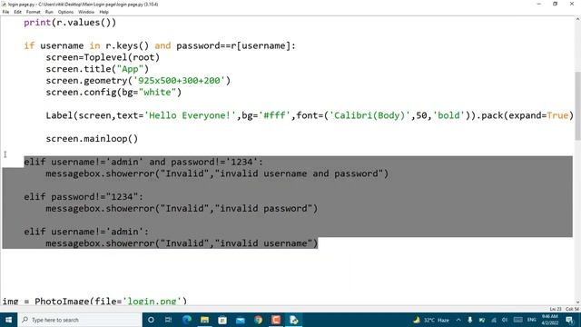Open Cortana circle icon on taskbar
This screenshot has width=581, height=327.
click(x=151, y=320)
